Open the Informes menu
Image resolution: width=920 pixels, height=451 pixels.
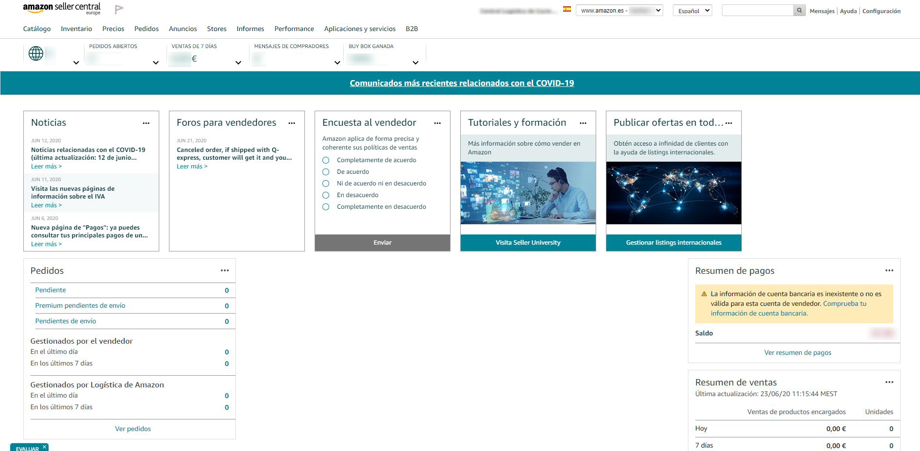tap(251, 29)
